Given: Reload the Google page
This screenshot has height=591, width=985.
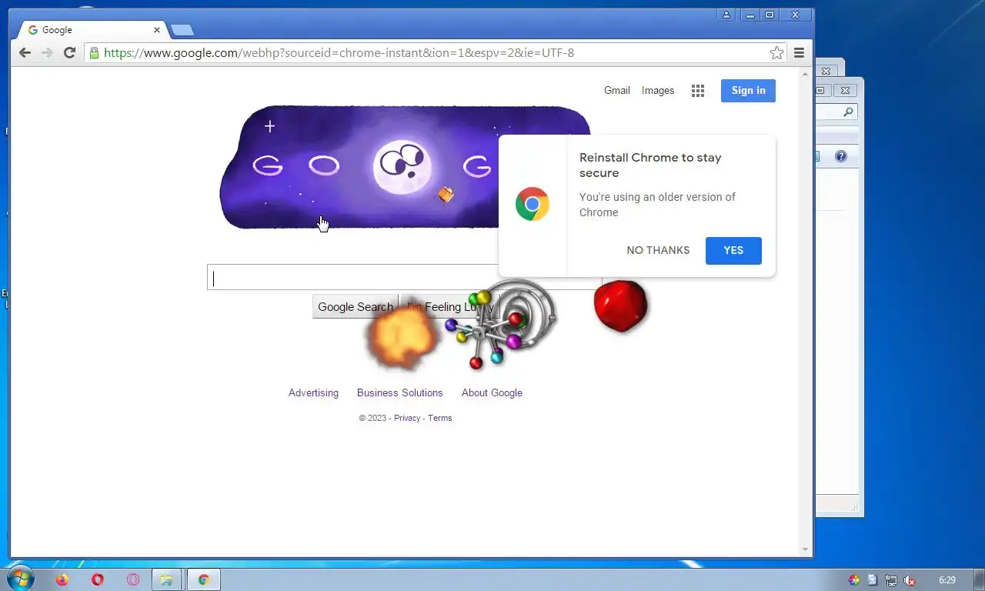Looking at the screenshot, I should [69, 52].
